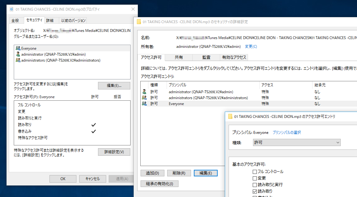357x197 pixels.
Task: Select administrators (QNAP-TS269LV2\administrators) in Properties list
Action: coord(72,60)
